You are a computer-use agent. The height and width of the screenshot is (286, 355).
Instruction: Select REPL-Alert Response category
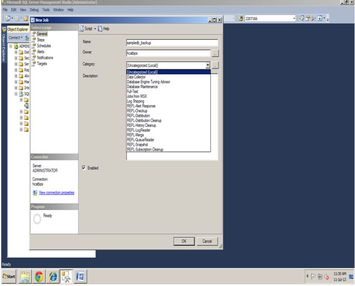(x=168, y=106)
